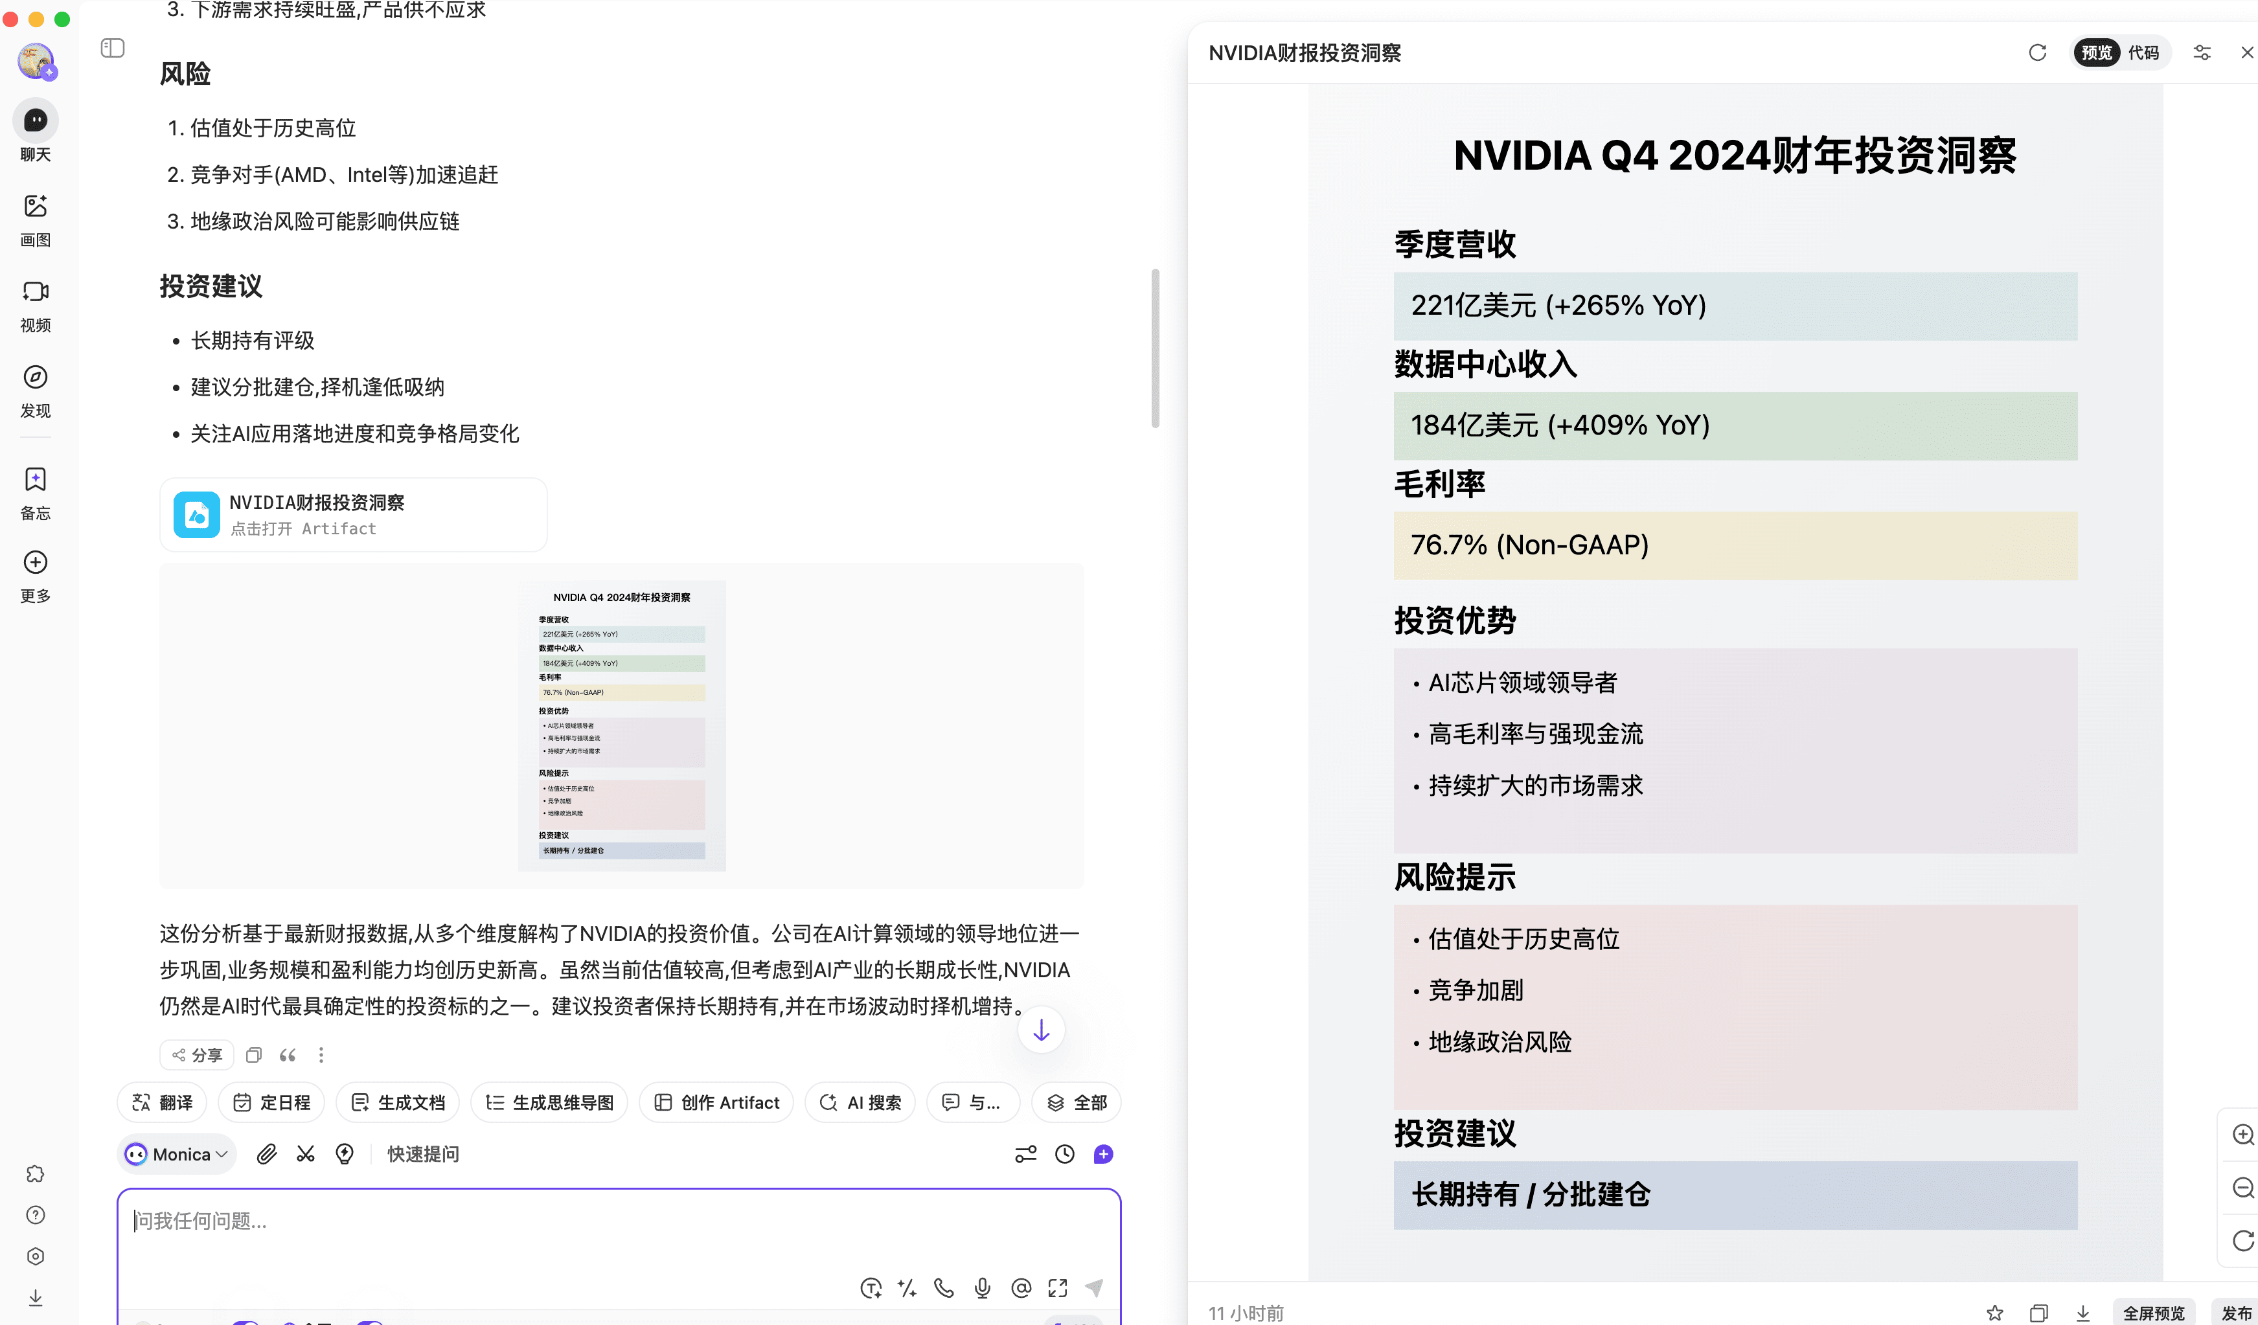The height and width of the screenshot is (1325, 2258).
Task: Click the 翻译 translate chip
Action: coord(162,1103)
